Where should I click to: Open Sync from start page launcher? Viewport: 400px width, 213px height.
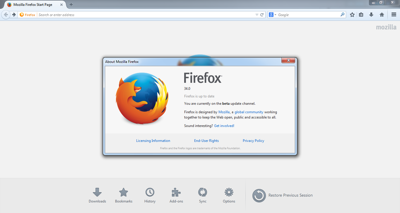coord(203,195)
